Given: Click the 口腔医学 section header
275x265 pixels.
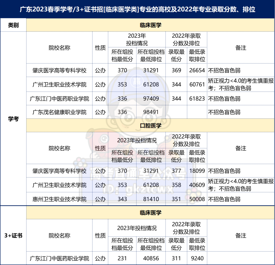Looking at the screenshot, I should point(150,125).
